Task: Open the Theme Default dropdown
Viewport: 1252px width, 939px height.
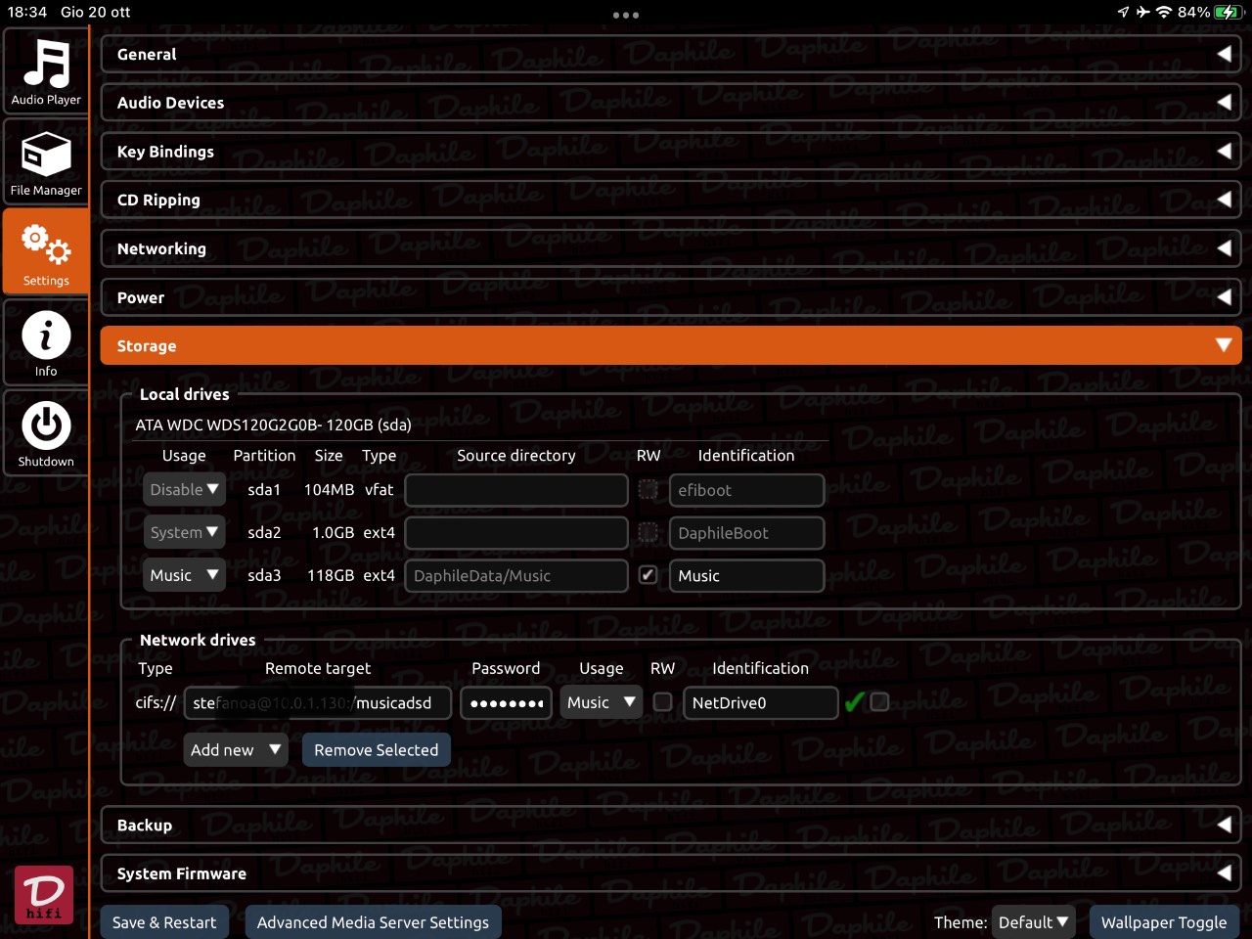Action: pos(1033,922)
